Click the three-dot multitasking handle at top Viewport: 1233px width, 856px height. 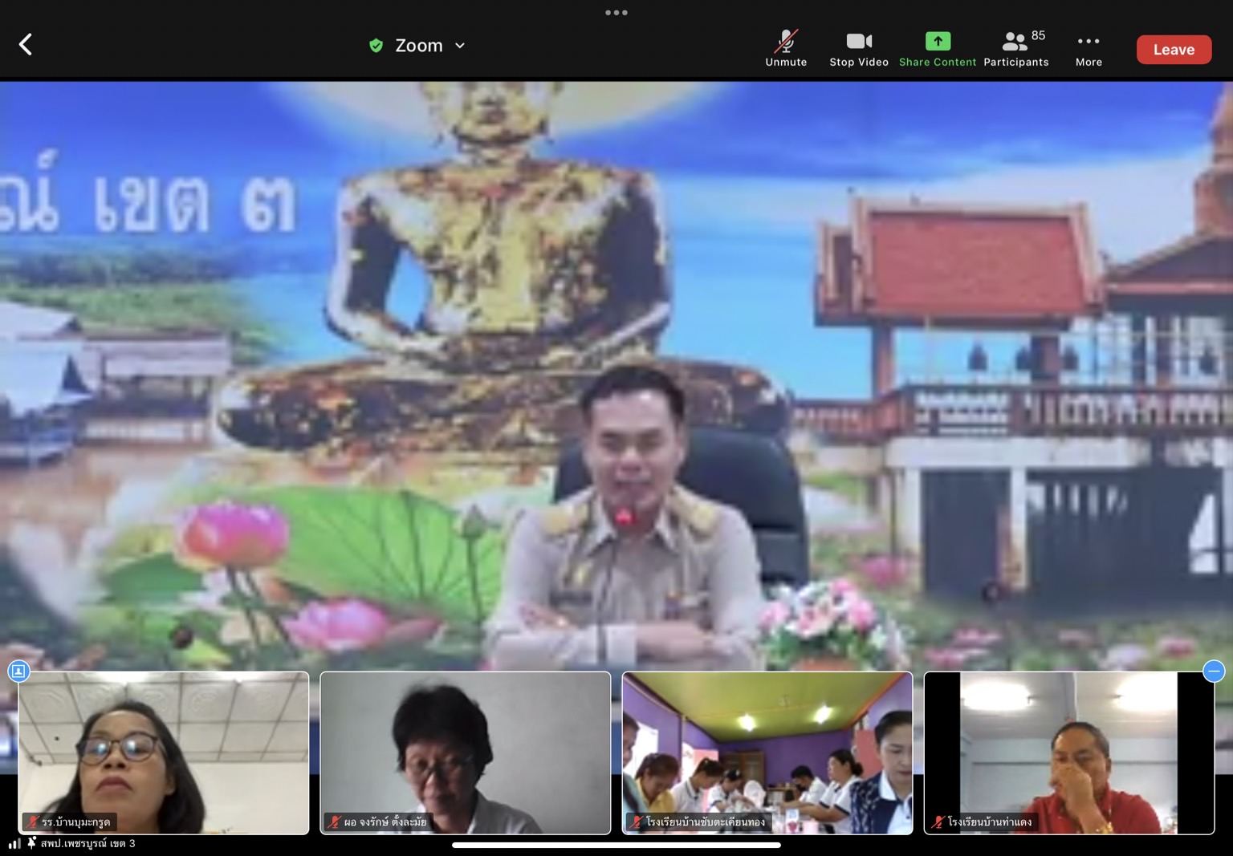[616, 13]
